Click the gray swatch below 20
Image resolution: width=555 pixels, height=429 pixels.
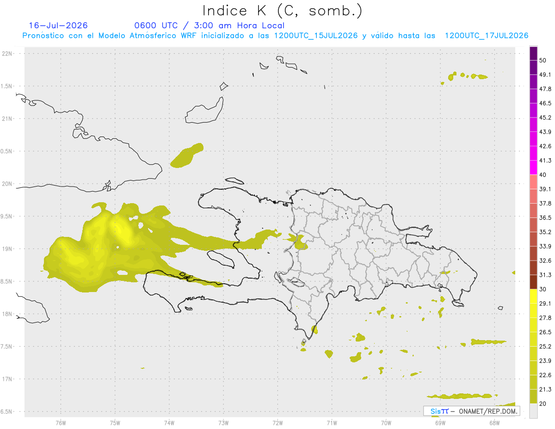[533, 411]
